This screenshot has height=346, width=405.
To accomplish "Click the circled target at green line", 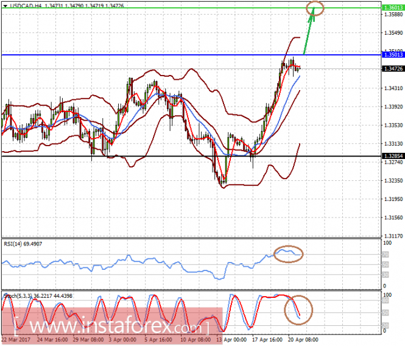I will [315, 8].
